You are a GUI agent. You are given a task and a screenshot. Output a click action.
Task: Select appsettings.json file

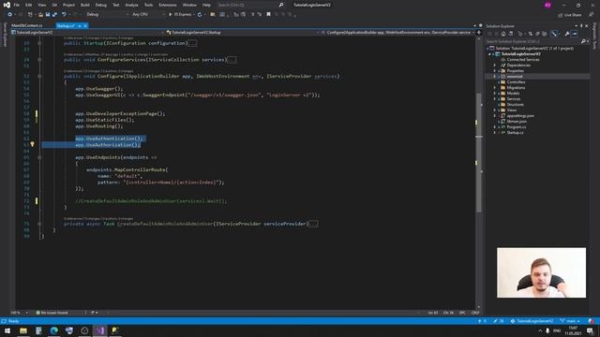520,116
